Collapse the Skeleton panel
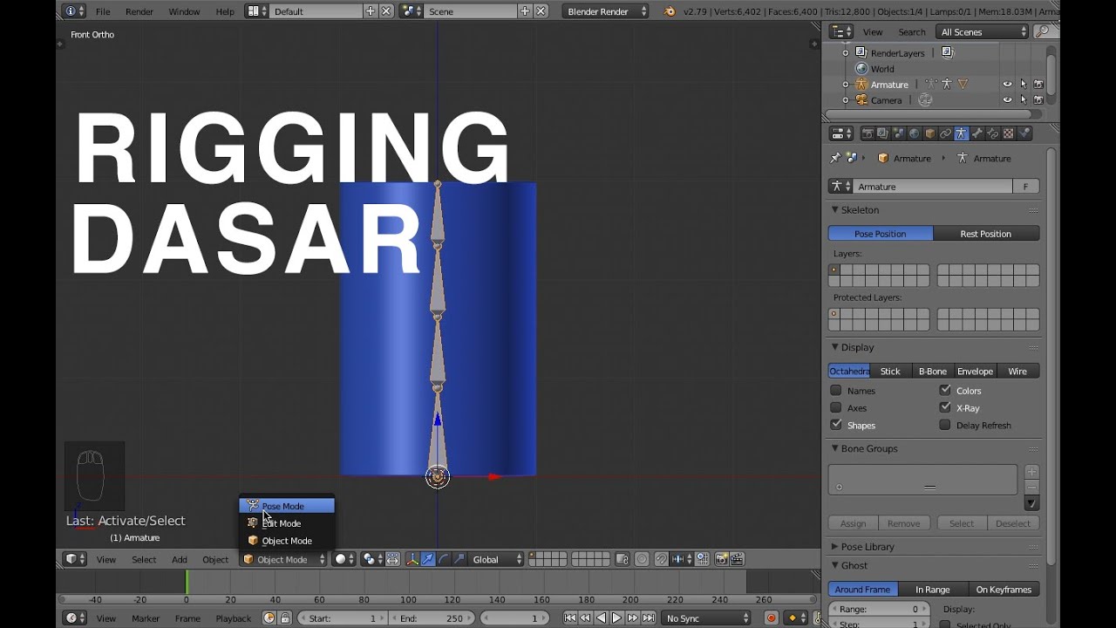The image size is (1116, 628). coord(834,210)
